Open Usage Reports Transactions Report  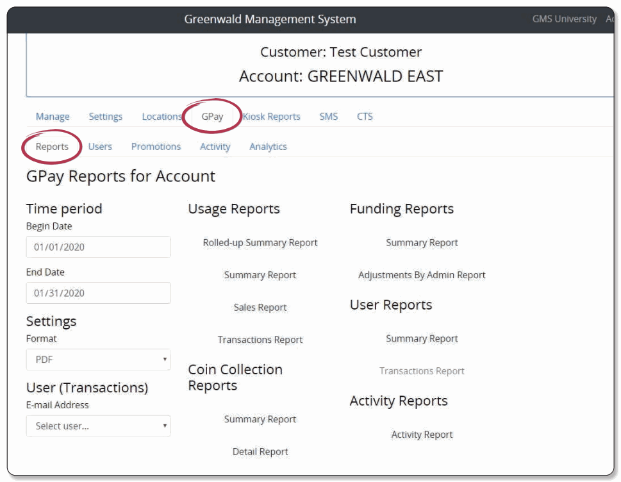[x=260, y=340]
